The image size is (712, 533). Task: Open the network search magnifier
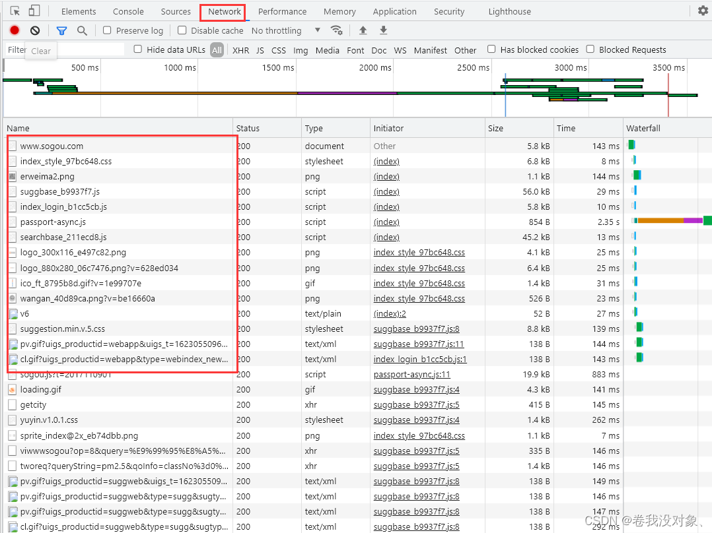[x=82, y=30]
